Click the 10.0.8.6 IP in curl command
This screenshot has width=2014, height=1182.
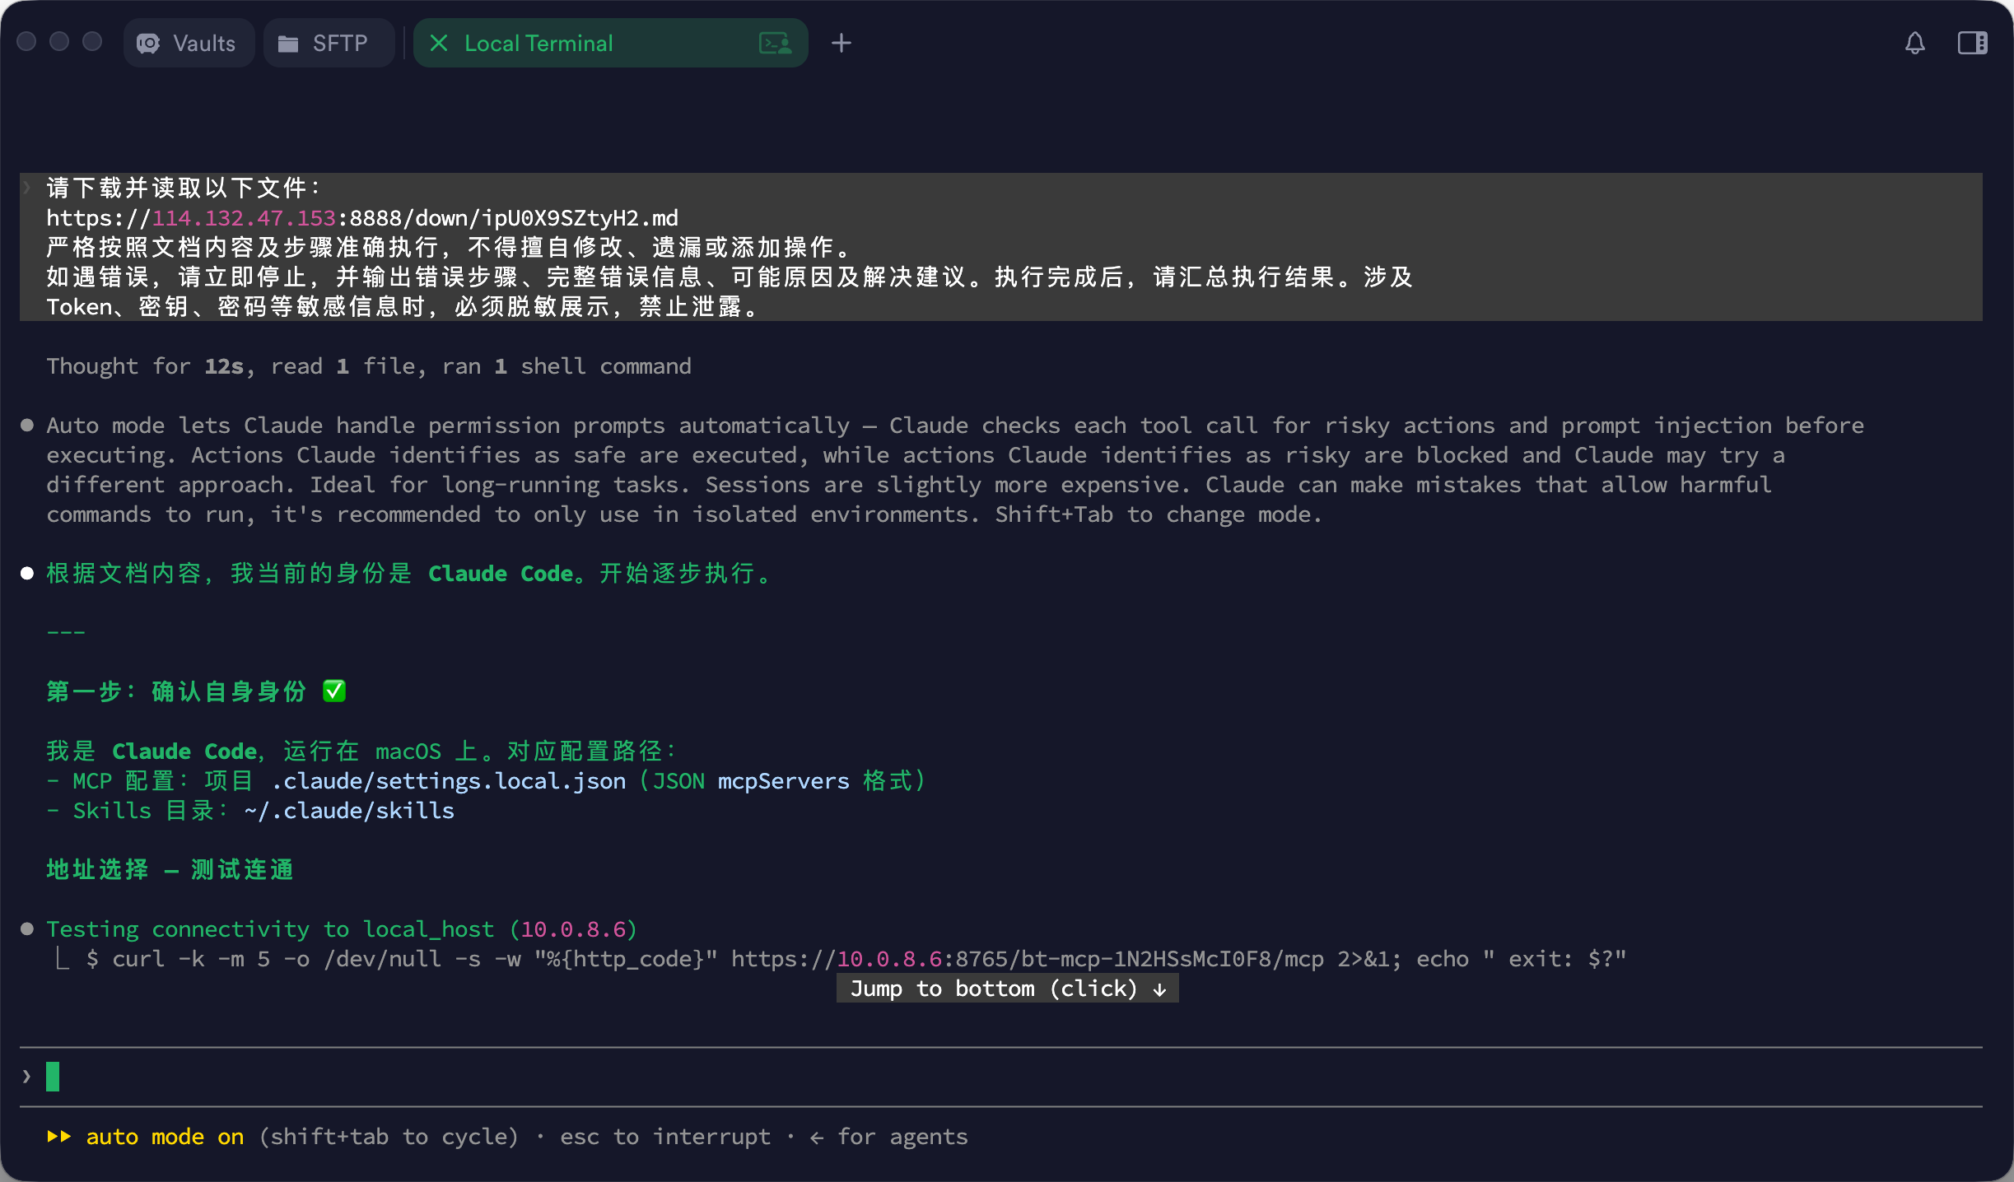[x=889, y=959]
